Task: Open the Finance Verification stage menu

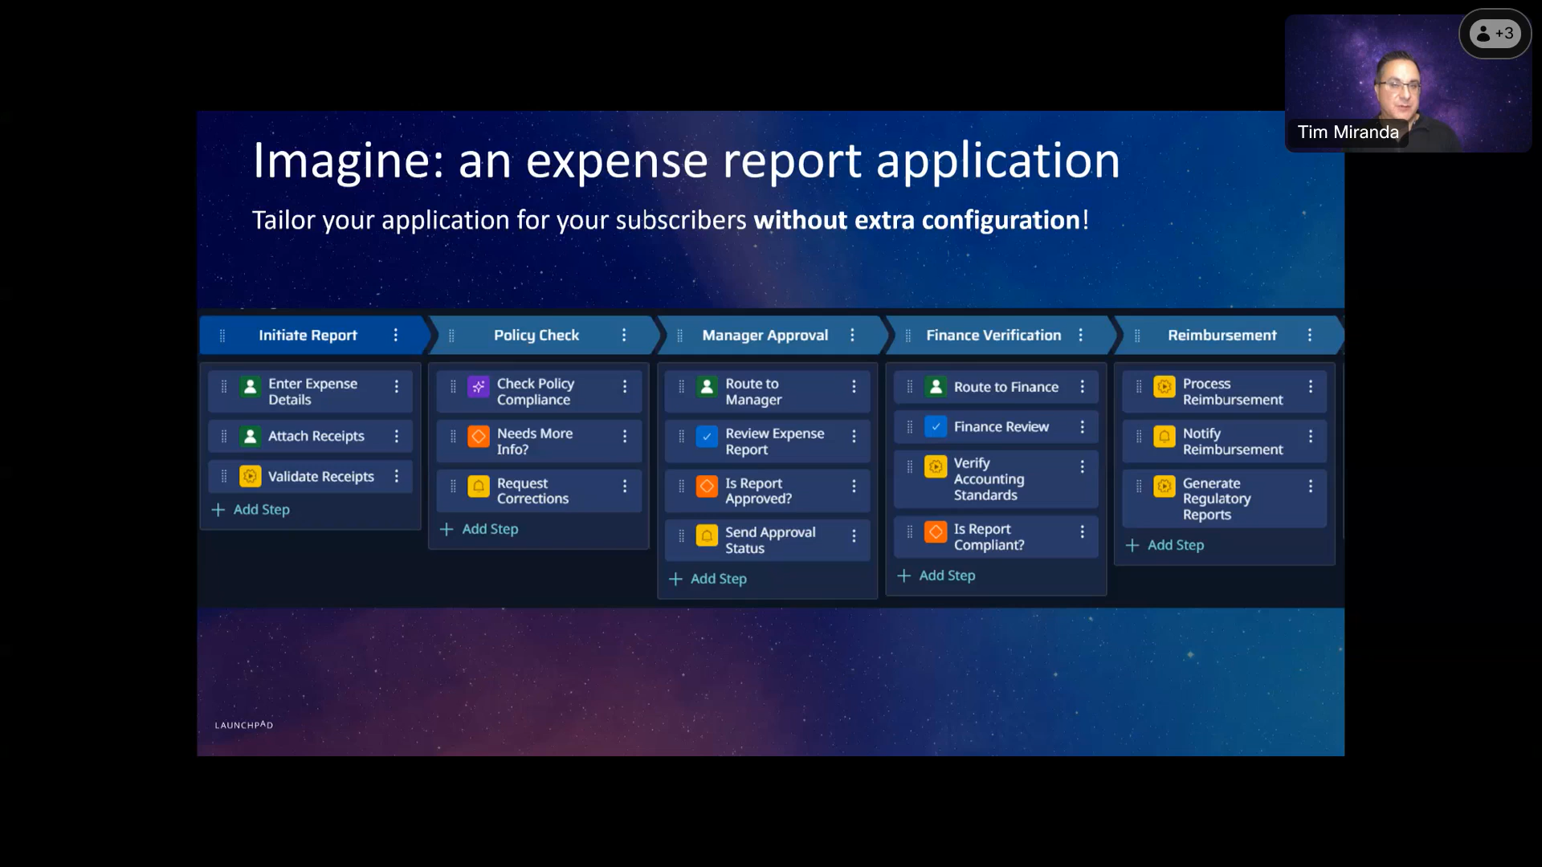Action: [x=1080, y=336]
